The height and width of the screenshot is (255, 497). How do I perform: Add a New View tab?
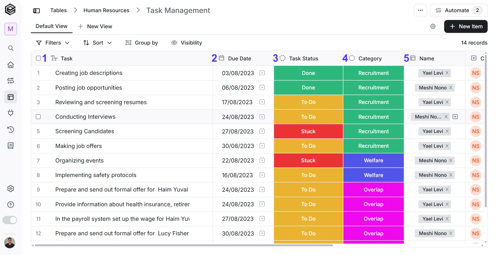point(95,26)
